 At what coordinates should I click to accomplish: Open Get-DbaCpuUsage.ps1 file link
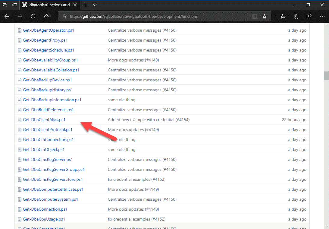pos(44,219)
